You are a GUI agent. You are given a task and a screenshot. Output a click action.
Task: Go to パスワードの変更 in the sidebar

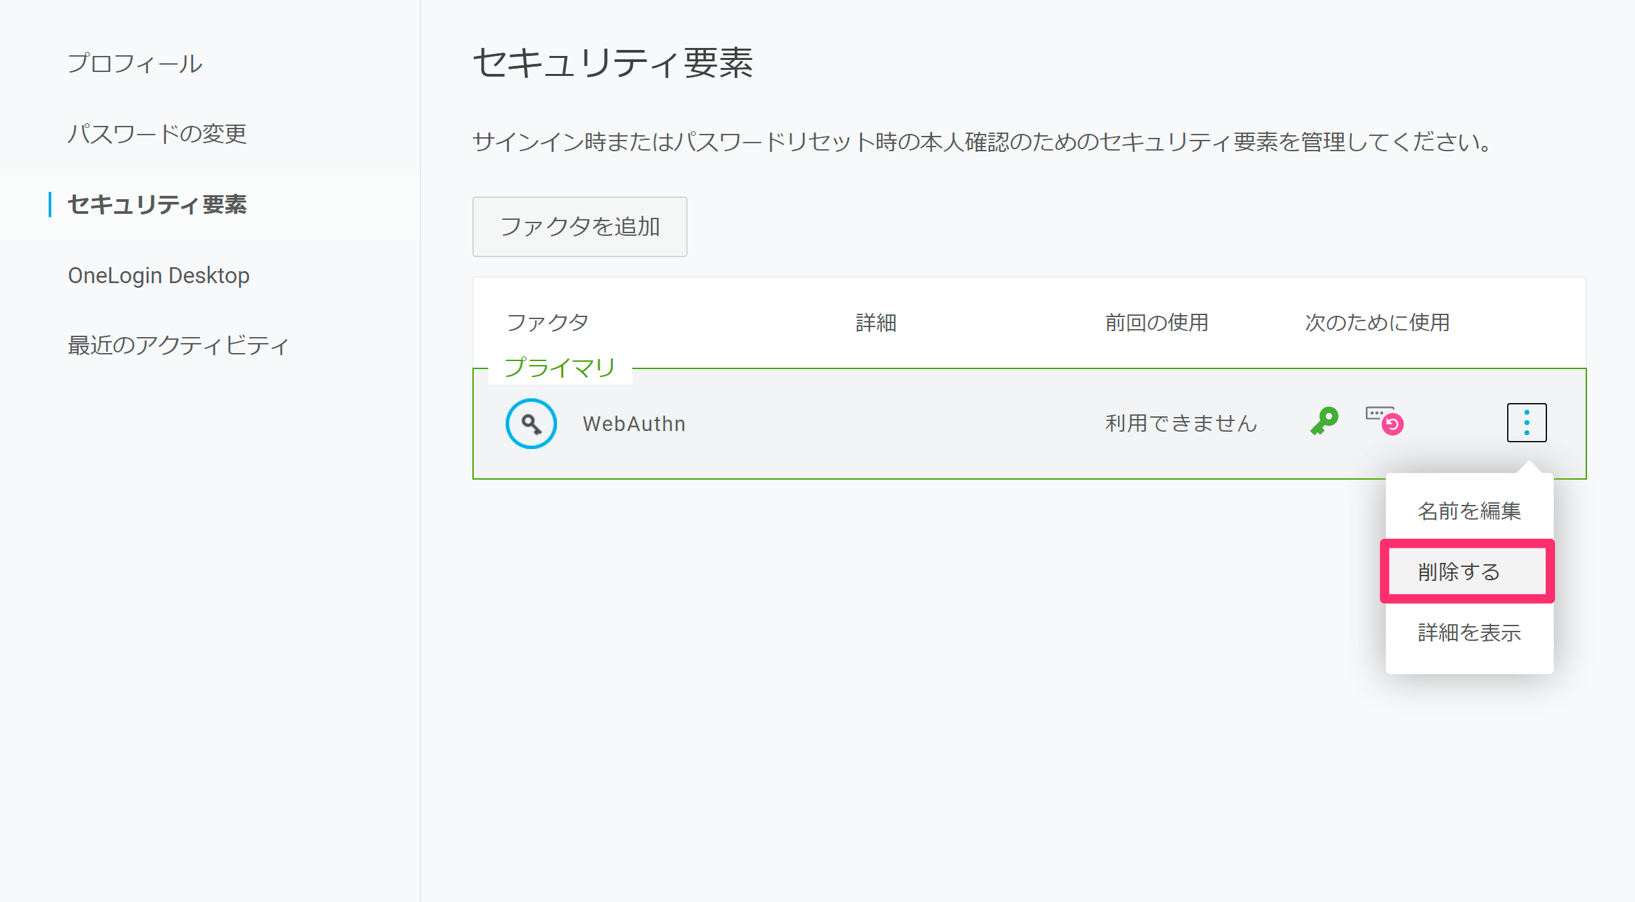click(157, 134)
